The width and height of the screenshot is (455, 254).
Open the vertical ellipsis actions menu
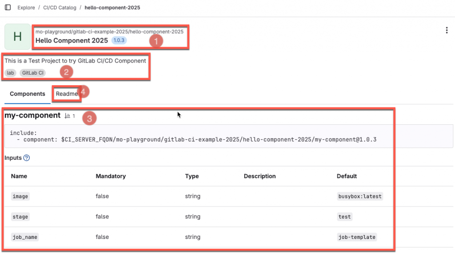point(447,30)
